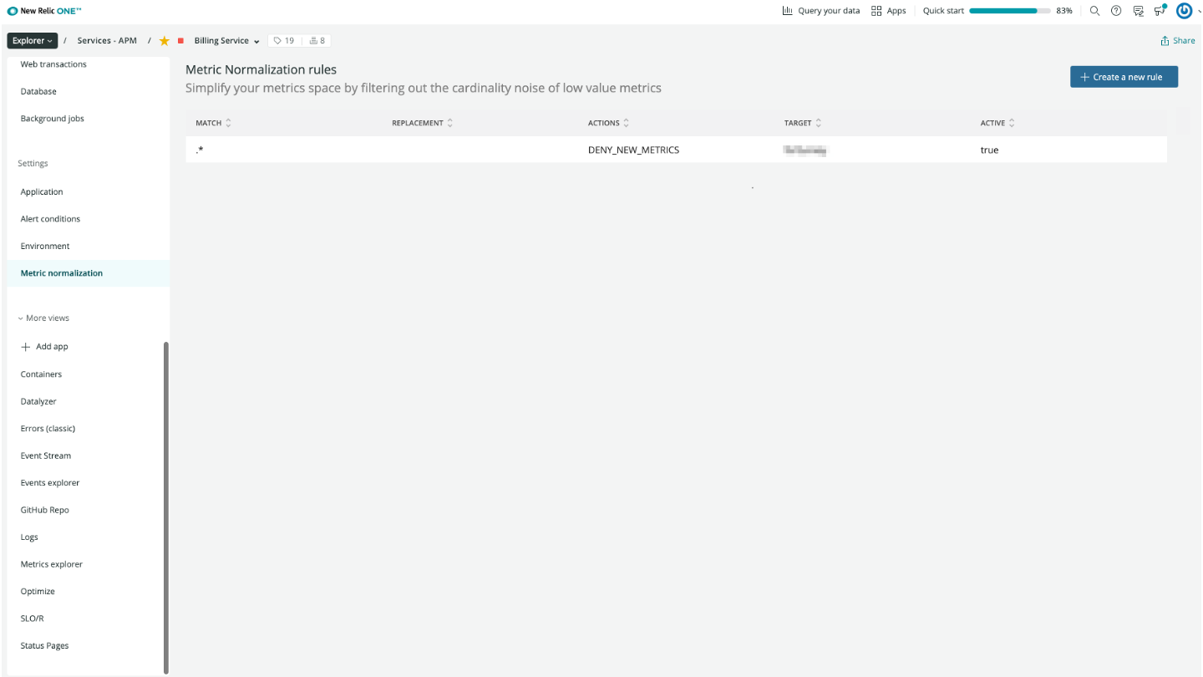
Task: Sort by the TARGET column arrows
Action: [819, 123]
